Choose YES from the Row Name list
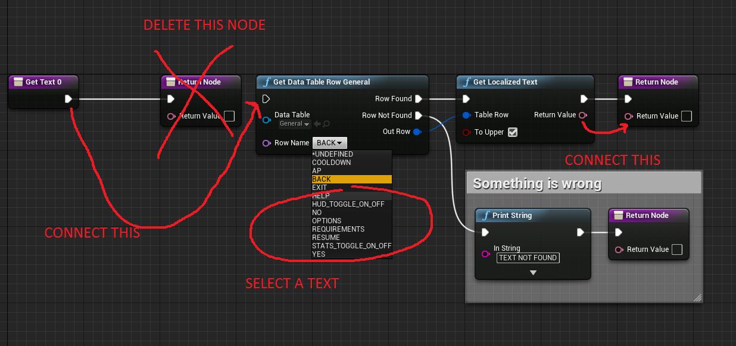The height and width of the screenshot is (346, 736). (351, 254)
